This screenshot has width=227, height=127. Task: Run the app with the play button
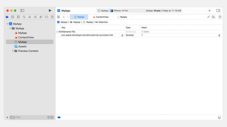(50, 11)
